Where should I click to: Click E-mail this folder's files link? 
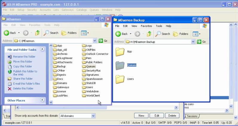(26, 83)
